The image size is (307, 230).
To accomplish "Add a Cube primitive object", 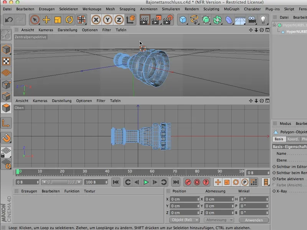I will (x=183, y=20).
